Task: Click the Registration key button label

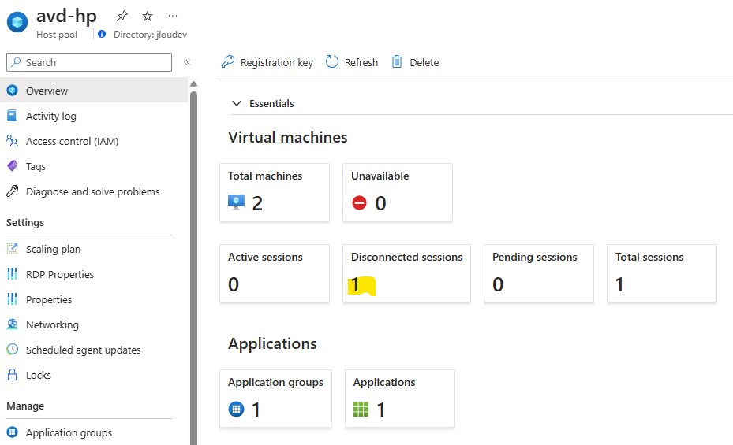Action: pyautogui.click(x=276, y=62)
